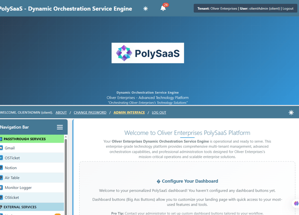Viewport: 299px width, 215px height.
Task: Open the floating brain assistant icon at right edge
Action: [296, 203]
